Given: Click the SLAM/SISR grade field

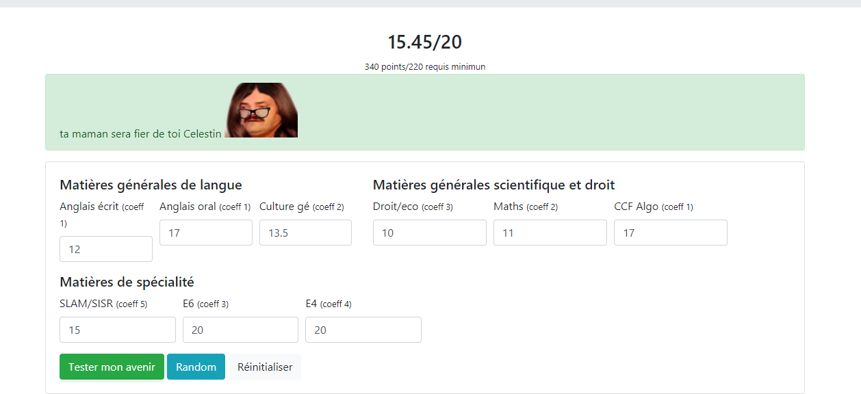Looking at the screenshot, I should click(x=117, y=330).
